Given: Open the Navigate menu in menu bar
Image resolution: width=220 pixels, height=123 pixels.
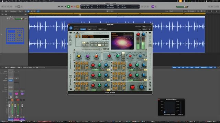Looking at the screenshot, I should point(26,1).
